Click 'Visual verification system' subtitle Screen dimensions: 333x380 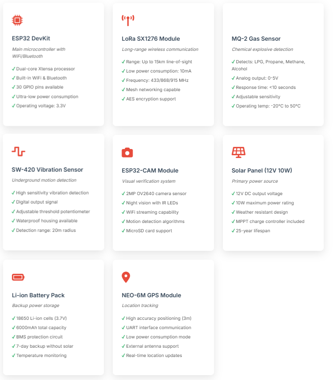pyautogui.click(x=149, y=181)
